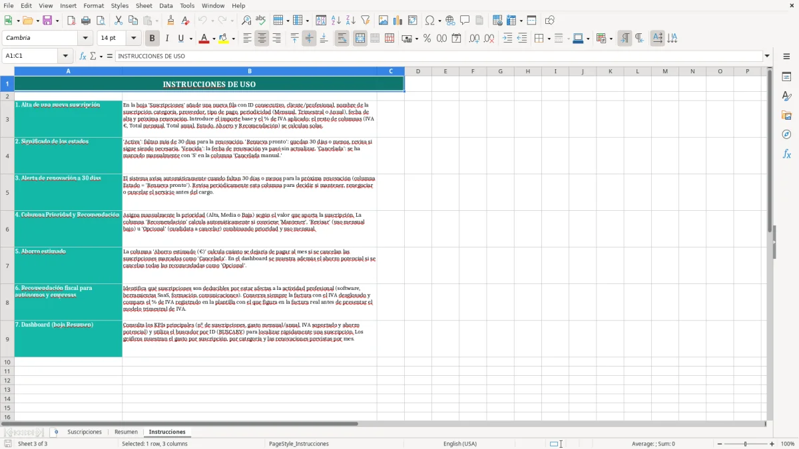Sort descending

[x=350, y=21]
